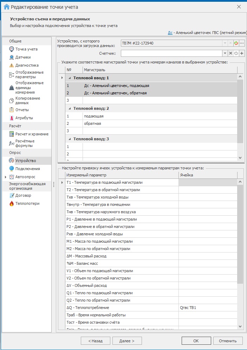Open Отображаемые единицы измерения weight icon

coord(11,88)
